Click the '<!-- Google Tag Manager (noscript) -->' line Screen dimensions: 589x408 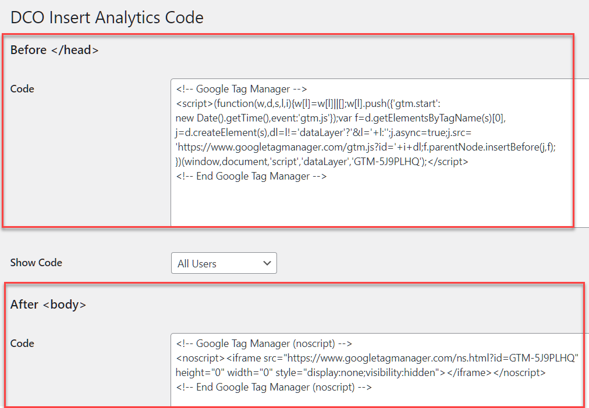coord(264,344)
